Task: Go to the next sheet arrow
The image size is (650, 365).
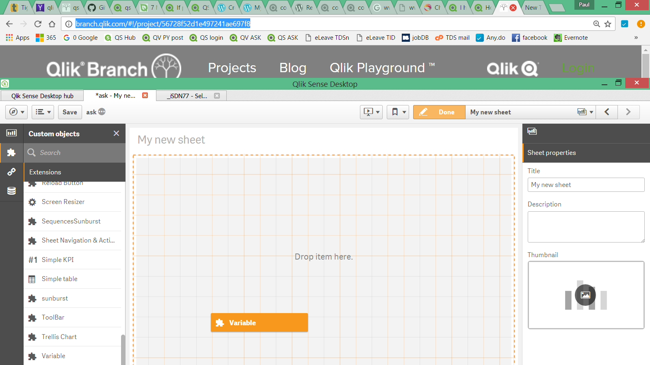Action: tap(628, 112)
